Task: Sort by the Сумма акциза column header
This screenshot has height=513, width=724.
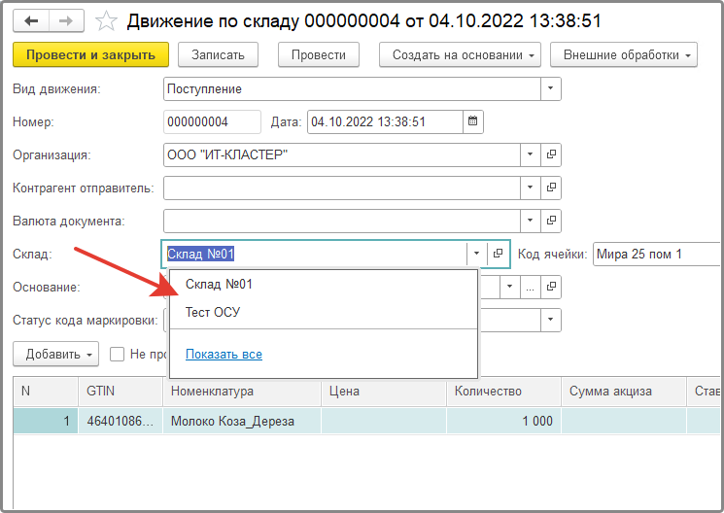Action: 624,392
